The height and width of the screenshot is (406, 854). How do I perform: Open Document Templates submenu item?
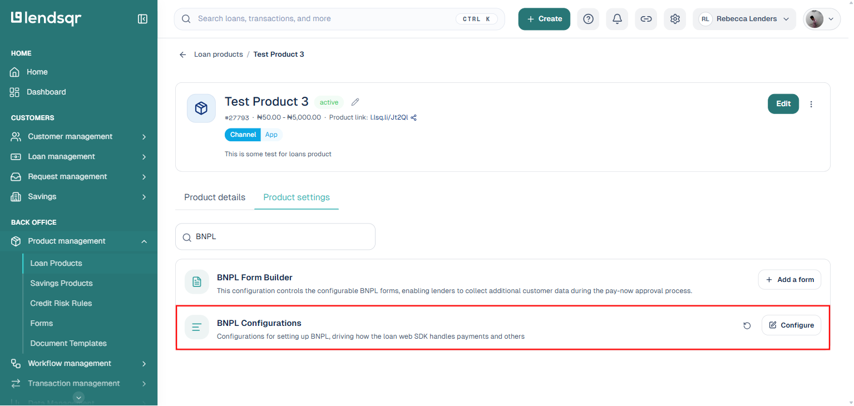[x=68, y=343]
